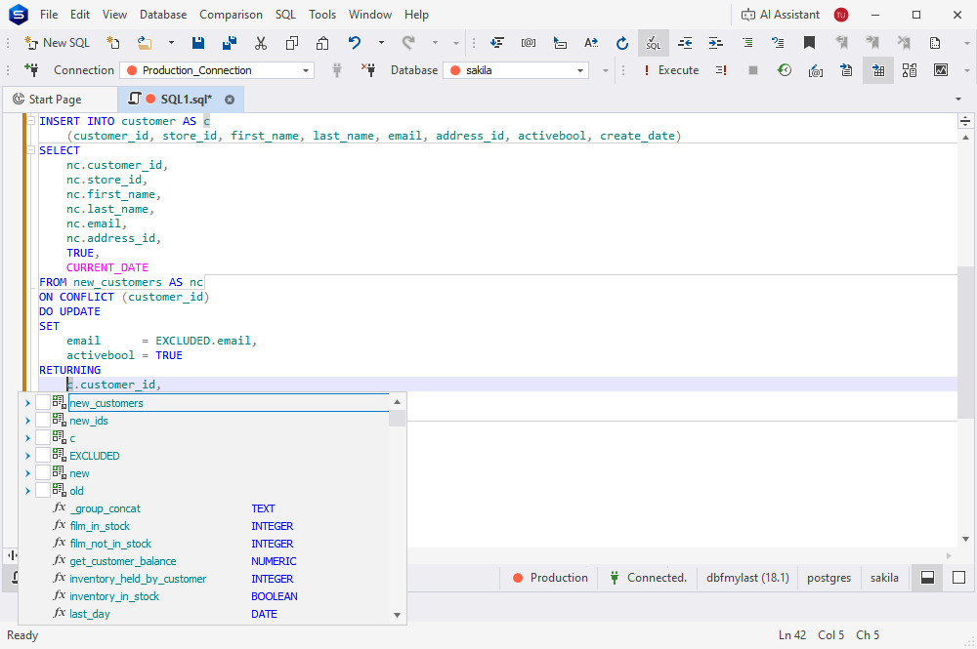Click the Save All icon
977x649 pixels.
coord(230,43)
